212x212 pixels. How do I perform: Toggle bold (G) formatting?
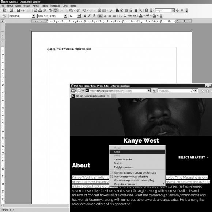pyautogui.click(x=85, y=16)
